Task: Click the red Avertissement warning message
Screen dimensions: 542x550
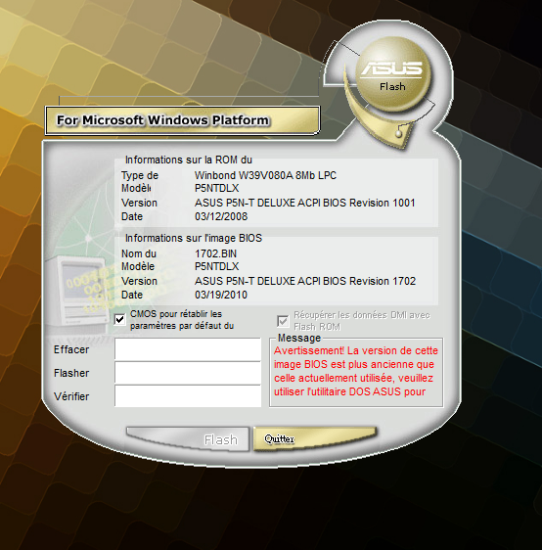Action: tap(356, 371)
